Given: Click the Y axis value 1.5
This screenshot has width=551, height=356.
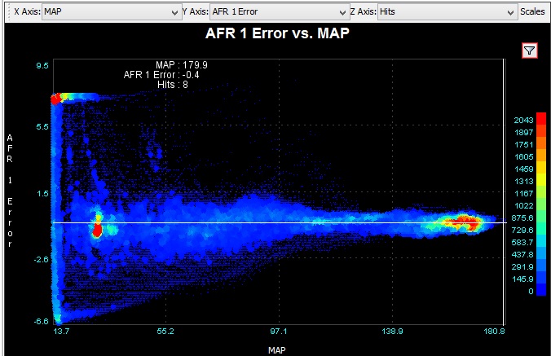Looking at the screenshot, I should click(42, 193).
